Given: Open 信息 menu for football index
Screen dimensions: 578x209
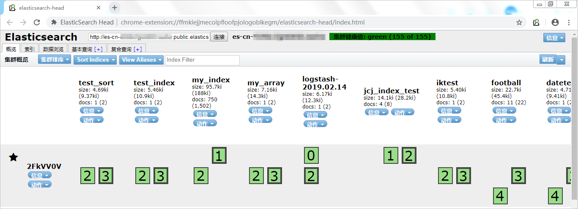Looking at the screenshot, I should point(504,111).
